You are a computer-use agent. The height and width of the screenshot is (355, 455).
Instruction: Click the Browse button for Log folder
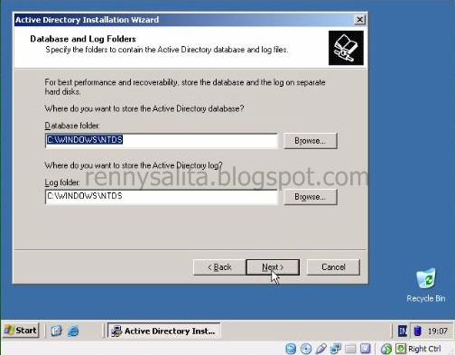tap(311, 197)
